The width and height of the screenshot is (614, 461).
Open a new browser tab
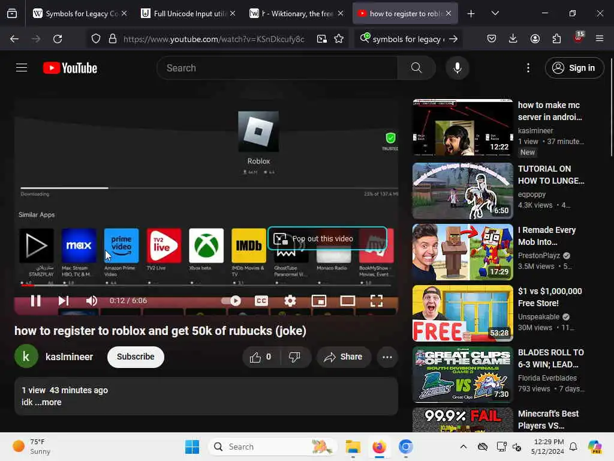click(x=471, y=14)
